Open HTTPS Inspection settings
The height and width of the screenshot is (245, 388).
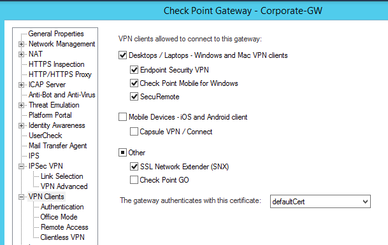57,64
